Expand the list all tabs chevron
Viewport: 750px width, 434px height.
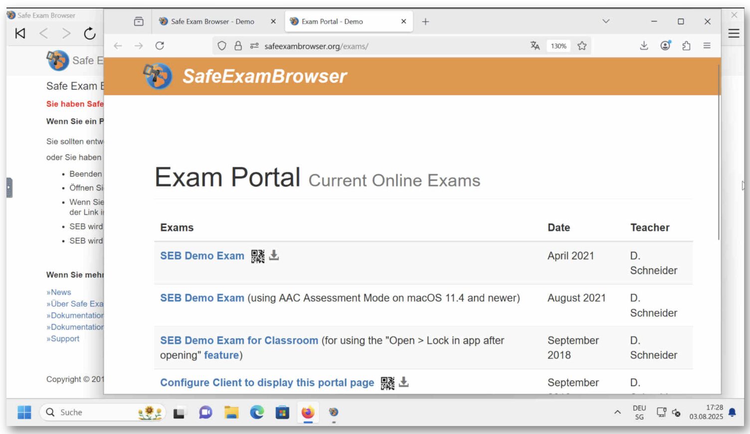606,21
